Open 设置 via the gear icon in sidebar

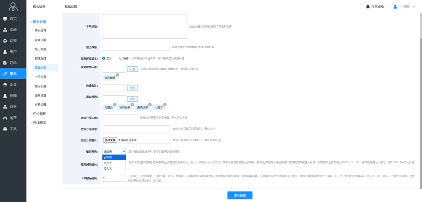[5, 41]
